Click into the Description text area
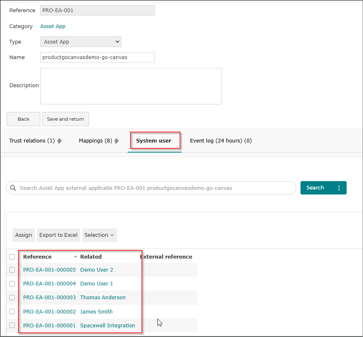 pyautogui.click(x=131, y=86)
